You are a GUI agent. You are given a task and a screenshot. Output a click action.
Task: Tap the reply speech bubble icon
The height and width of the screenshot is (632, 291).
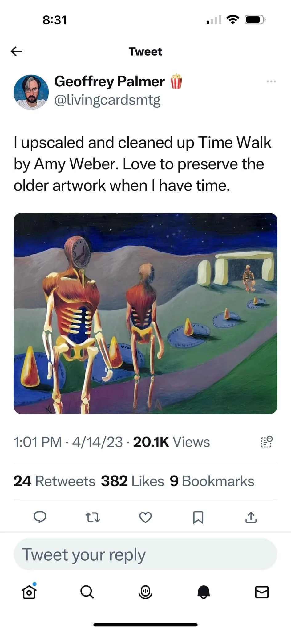40,517
